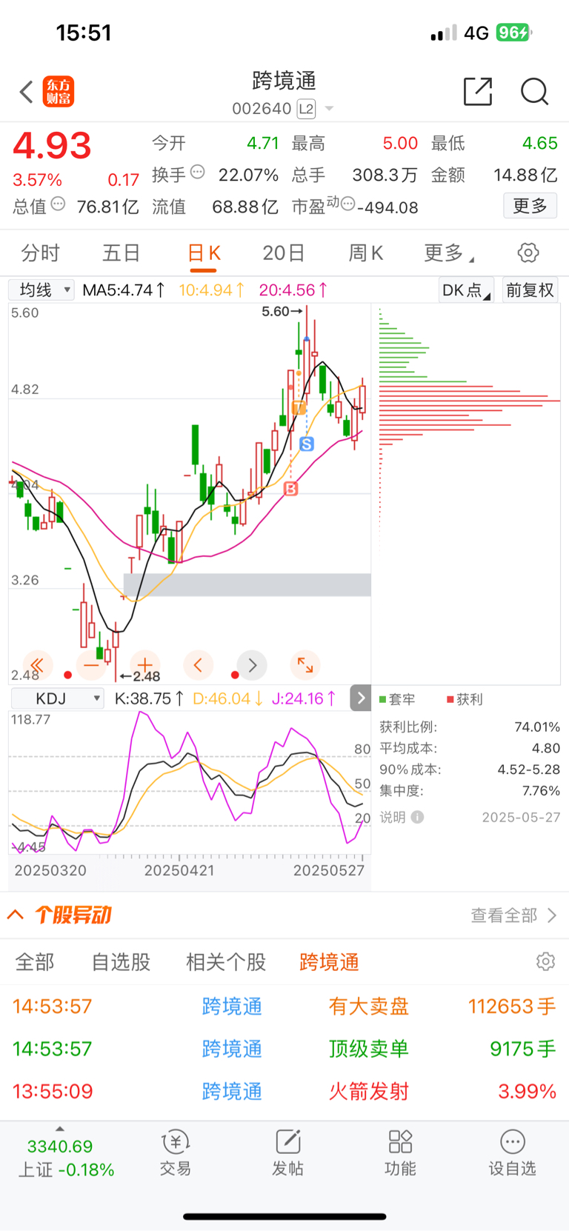The width and height of the screenshot is (569, 1231).
Task: Jump to earliest data with double-arrow icon
Action: pyautogui.click(x=37, y=665)
